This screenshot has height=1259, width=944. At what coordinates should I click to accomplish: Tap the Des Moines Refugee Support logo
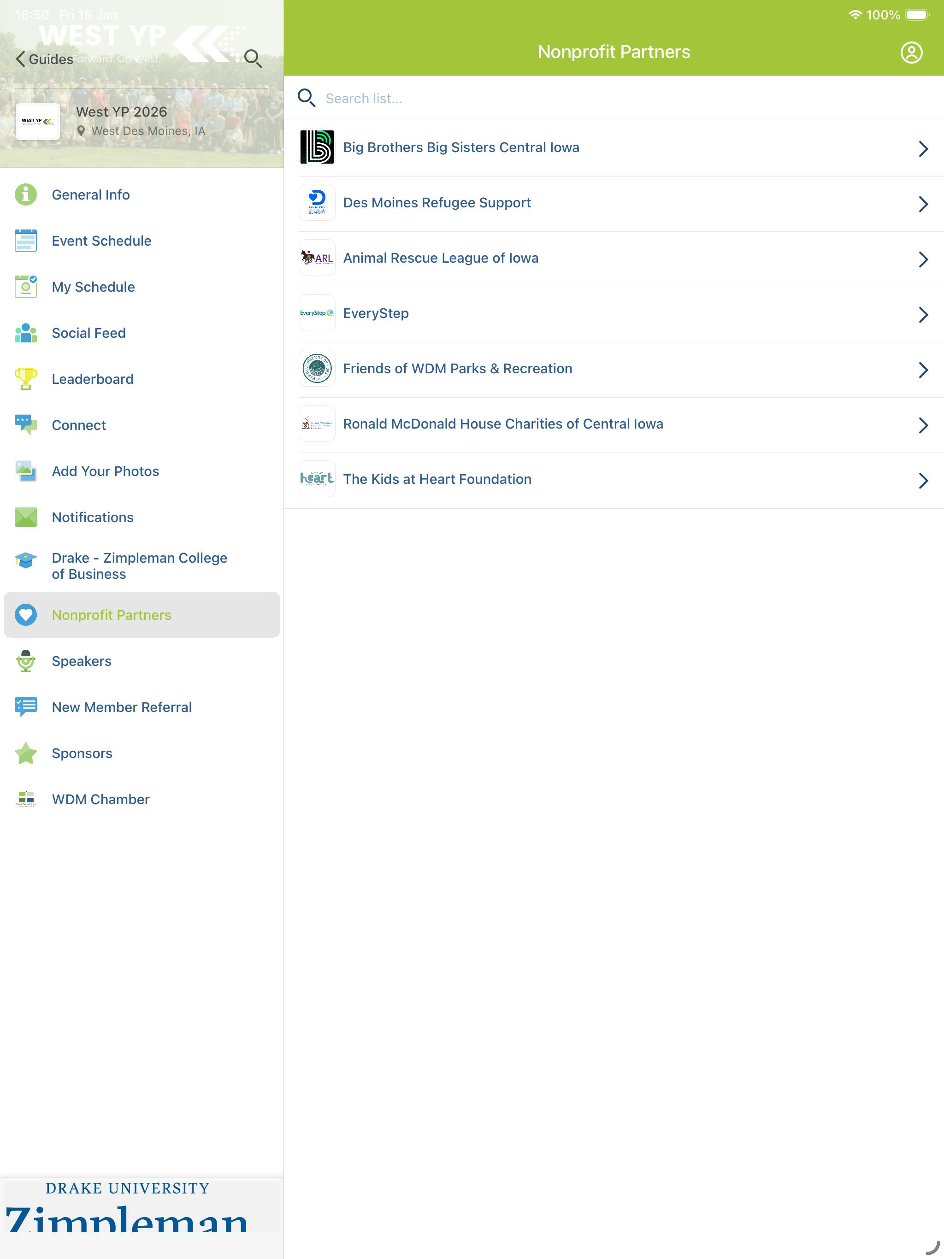317,203
